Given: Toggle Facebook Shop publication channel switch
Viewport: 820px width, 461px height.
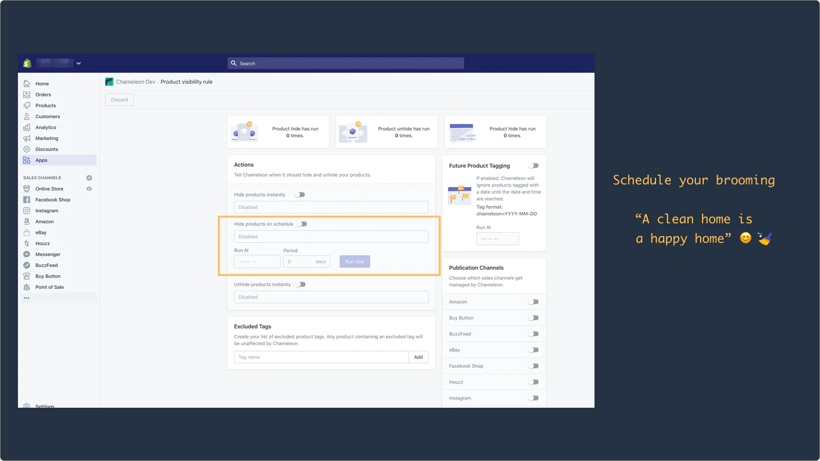Looking at the screenshot, I should tap(534, 366).
